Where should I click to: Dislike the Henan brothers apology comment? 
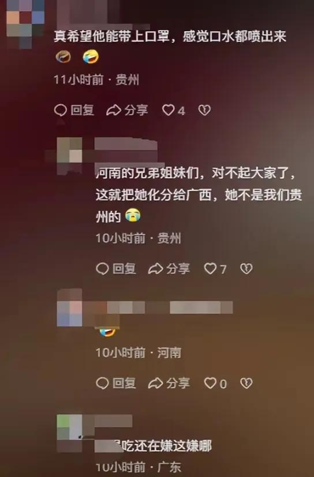(x=246, y=269)
